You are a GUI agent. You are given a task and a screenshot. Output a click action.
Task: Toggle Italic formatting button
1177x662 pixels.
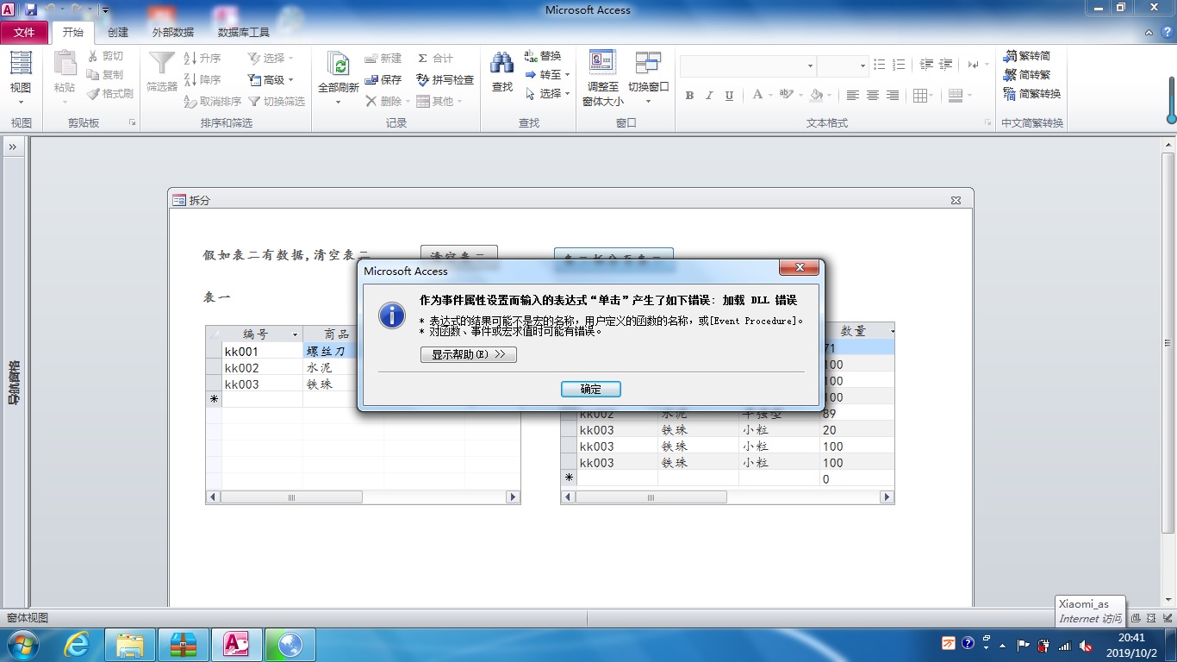click(x=709, y=96)
